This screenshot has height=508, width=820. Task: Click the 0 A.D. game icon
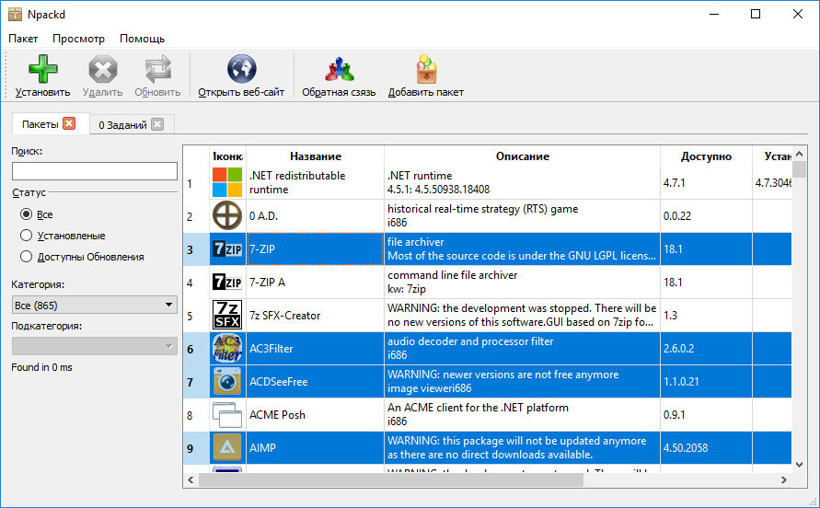227,215
